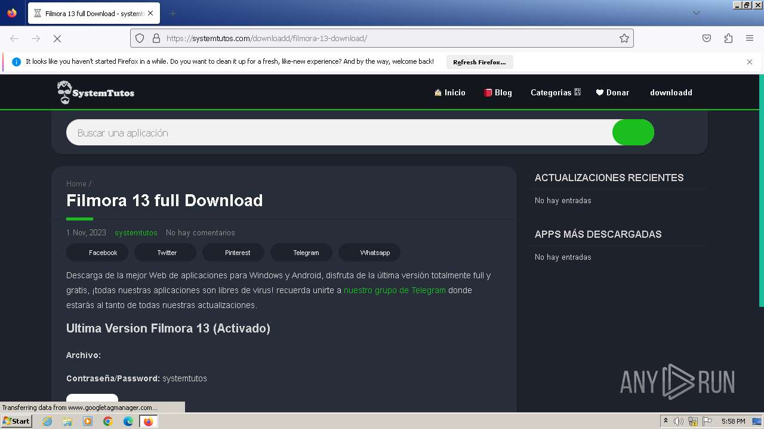This screenshot has height=429, width=764.
Task: Show hidden system tray icons arrow
Action: pos(666,421)
